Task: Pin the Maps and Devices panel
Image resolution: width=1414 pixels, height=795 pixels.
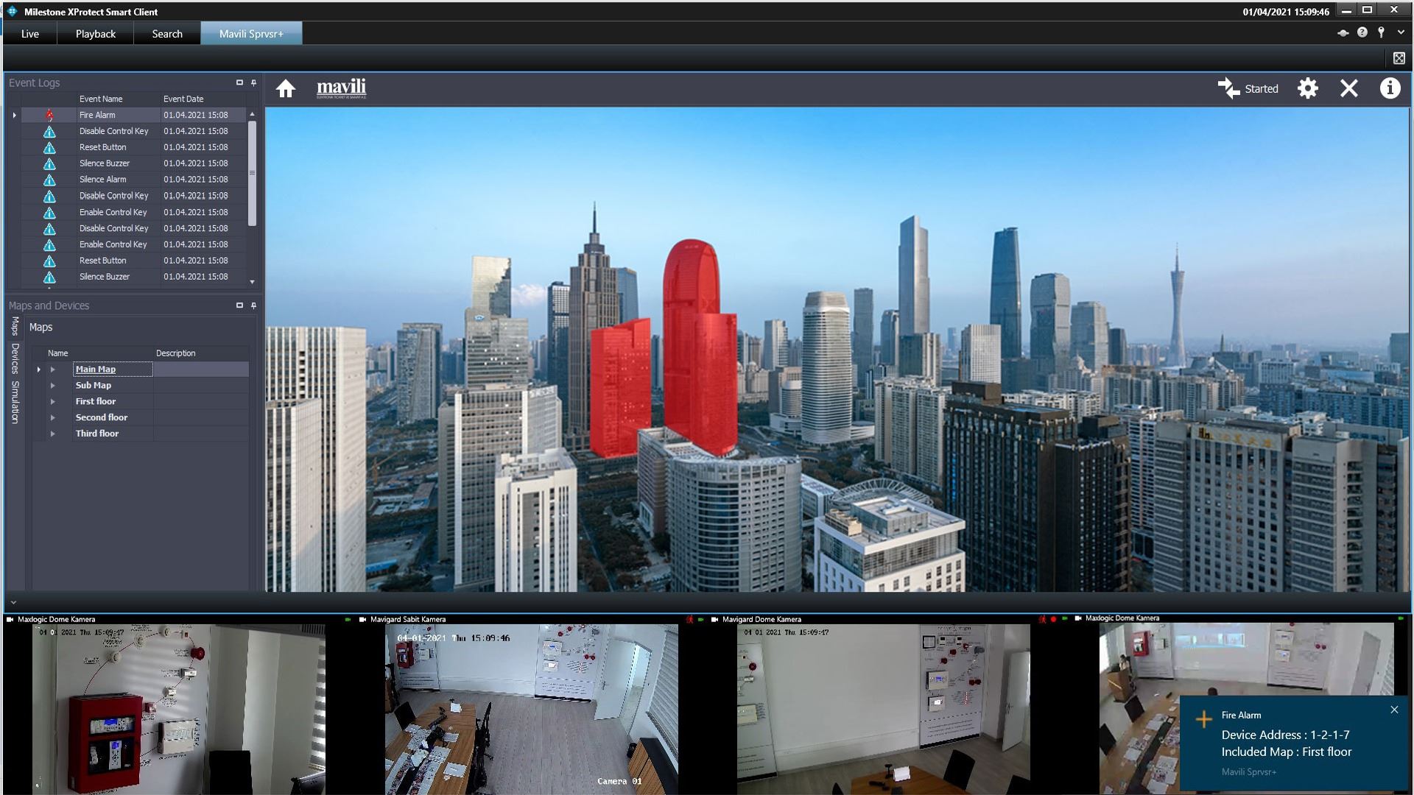Action: point(253,305)
